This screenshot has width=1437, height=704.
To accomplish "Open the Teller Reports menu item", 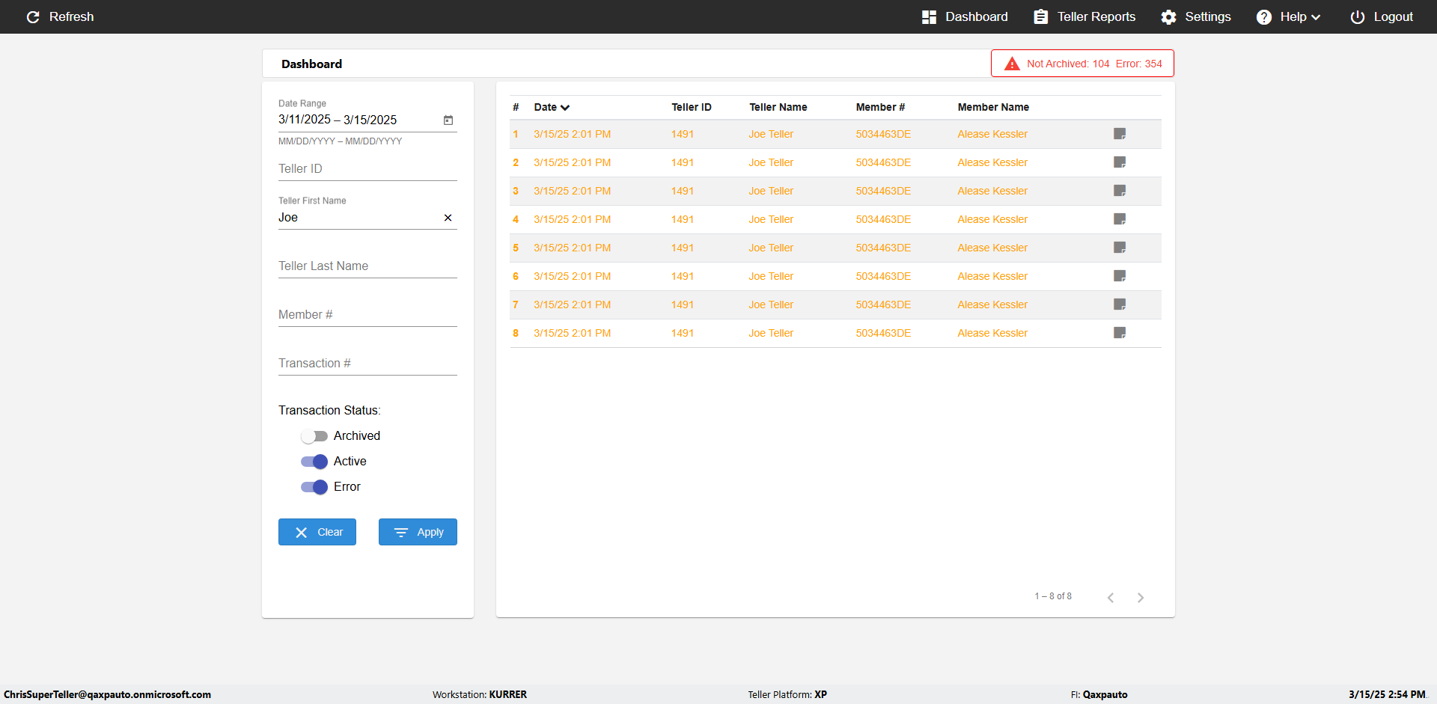I will 1084,16.
